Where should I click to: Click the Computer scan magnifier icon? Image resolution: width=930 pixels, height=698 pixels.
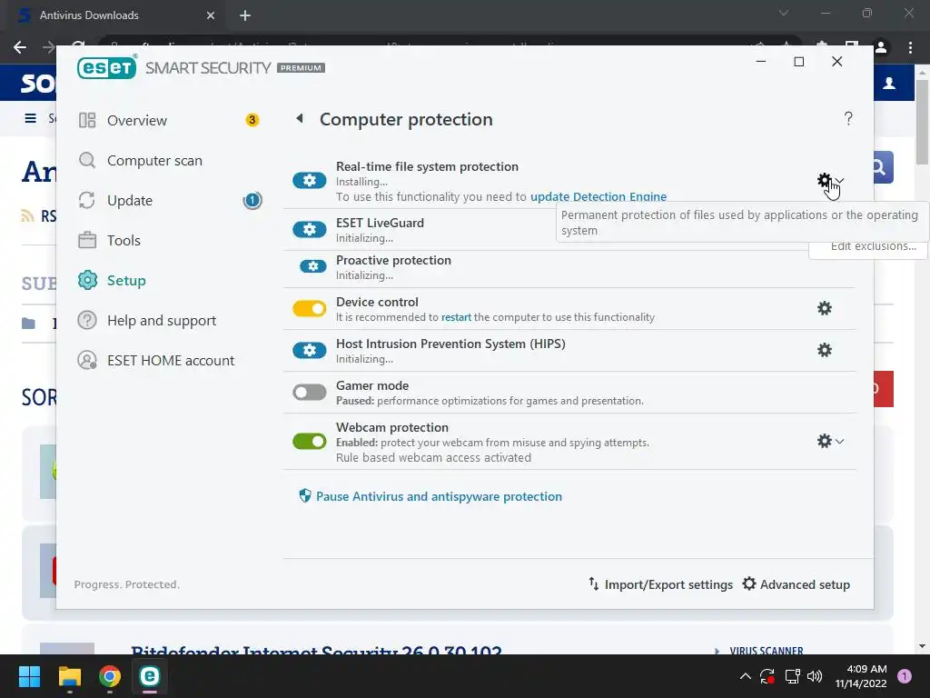[87, 160]
